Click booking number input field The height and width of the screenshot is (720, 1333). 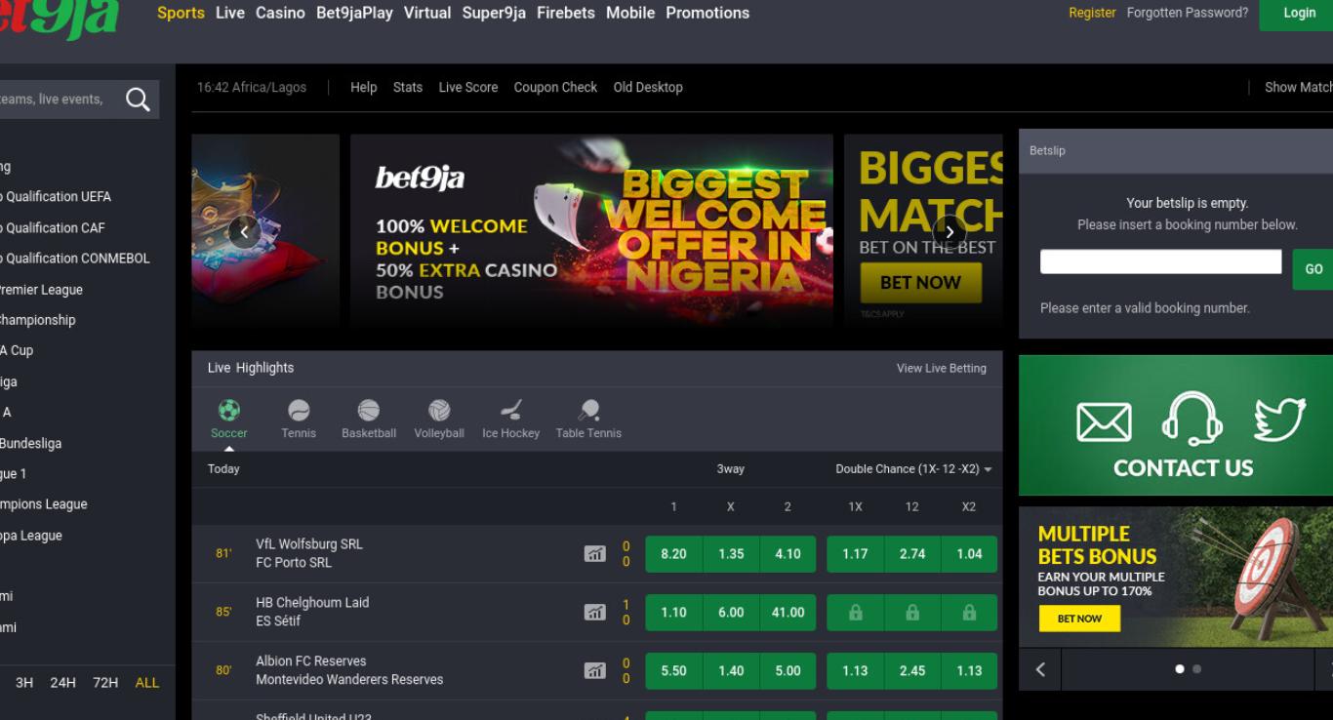1160,261
